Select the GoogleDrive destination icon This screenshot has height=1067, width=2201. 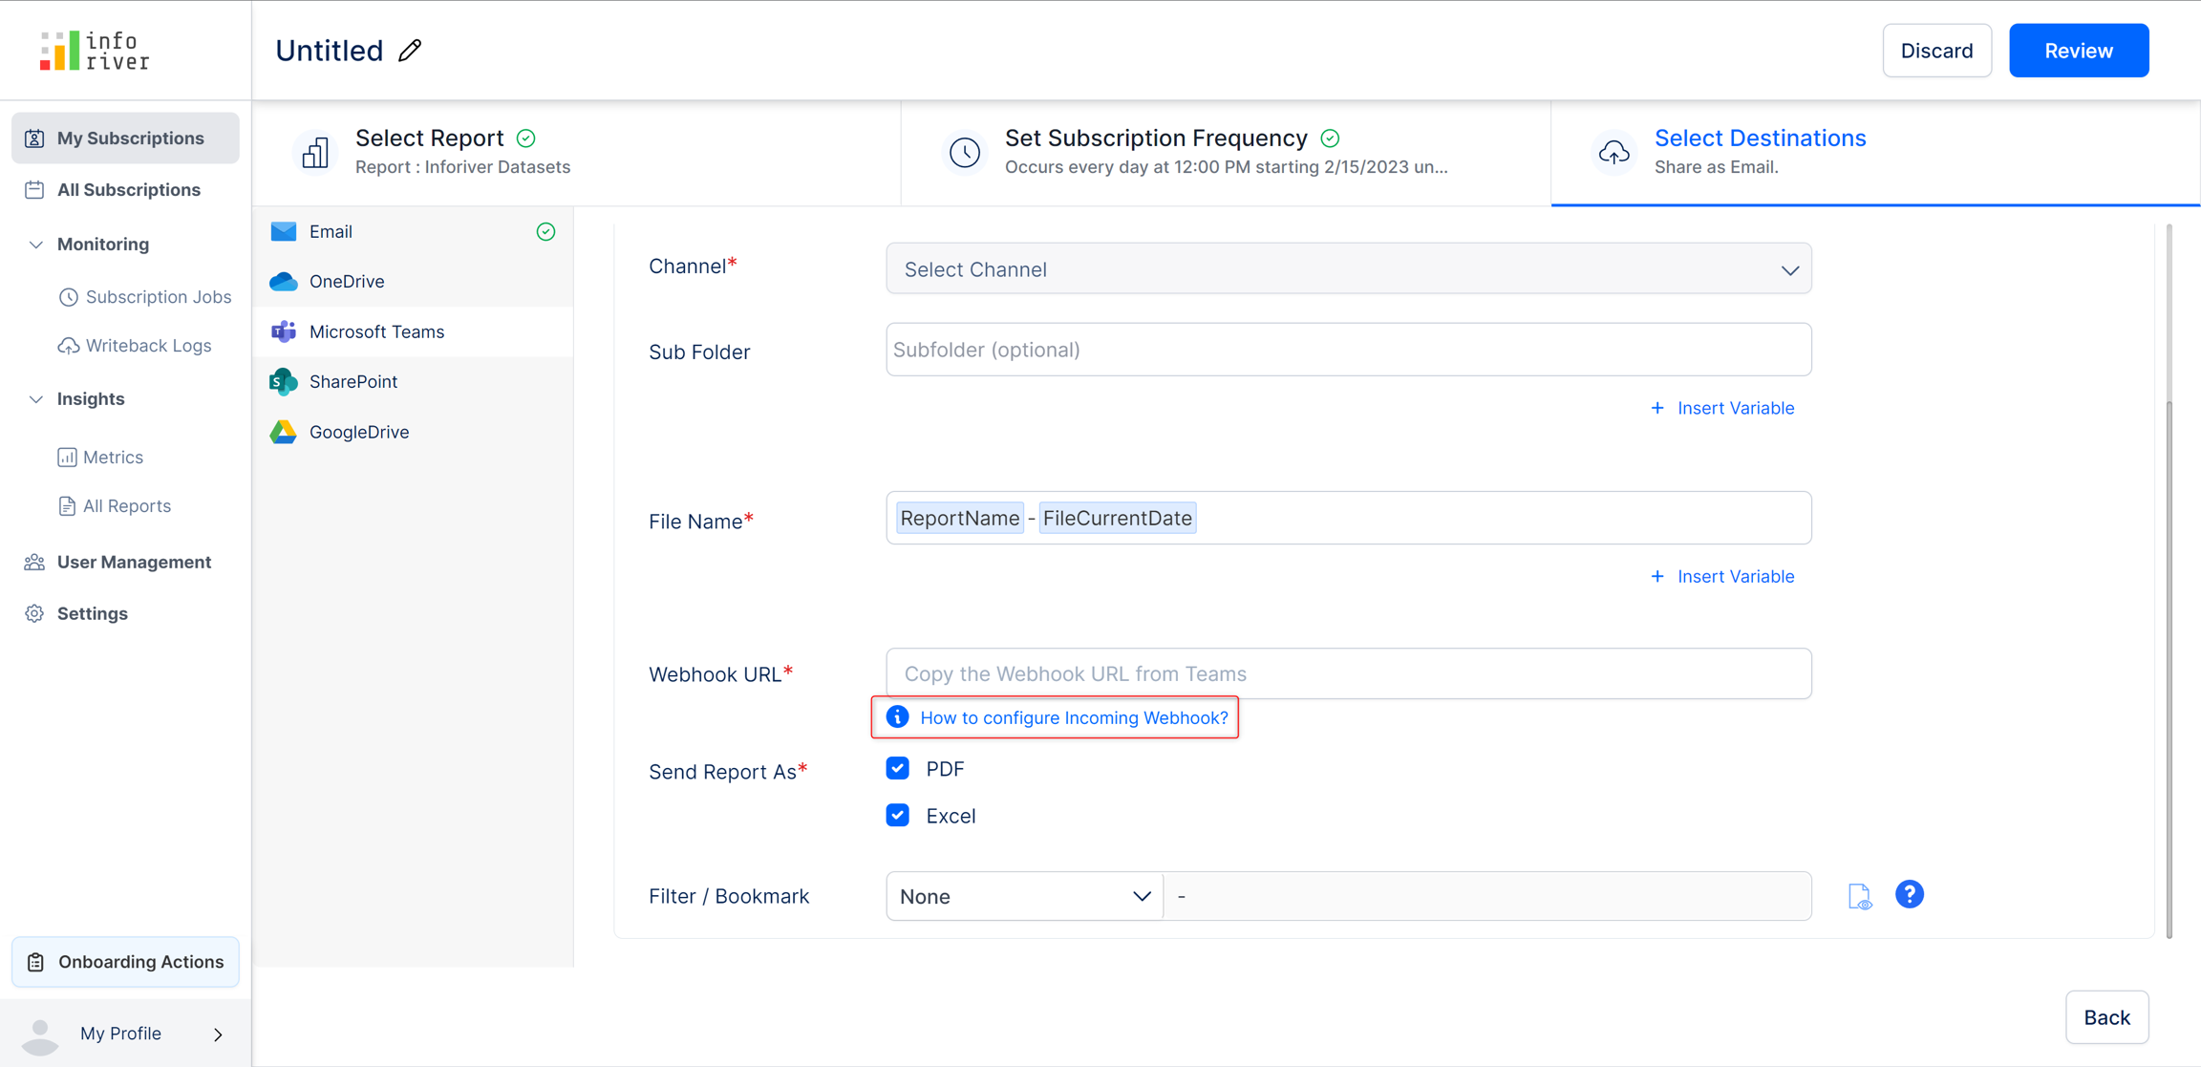coord(284,432)
